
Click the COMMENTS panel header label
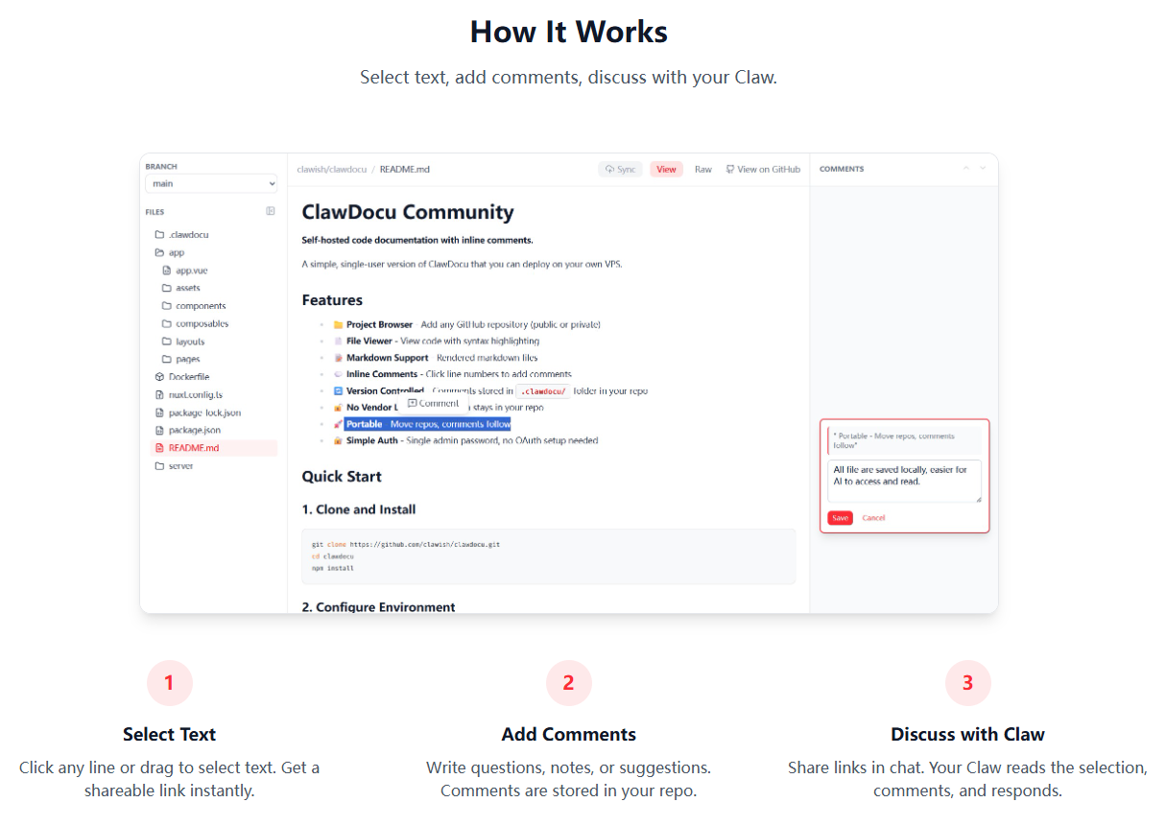pos(842,169)
